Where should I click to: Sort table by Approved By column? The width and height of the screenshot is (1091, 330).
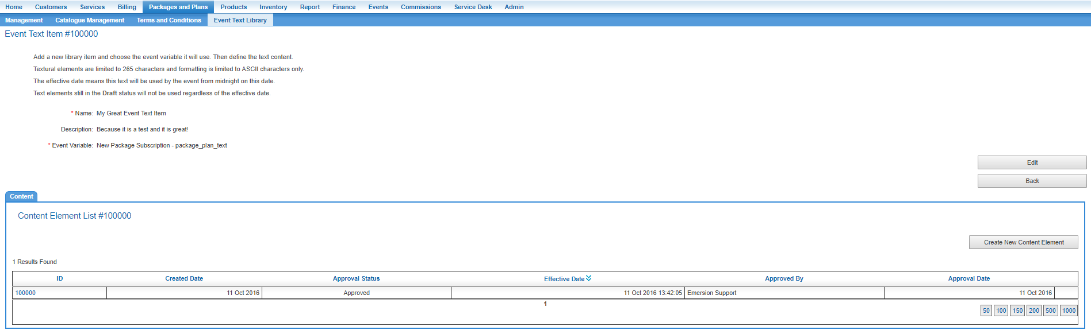click(x=784, y=278)
